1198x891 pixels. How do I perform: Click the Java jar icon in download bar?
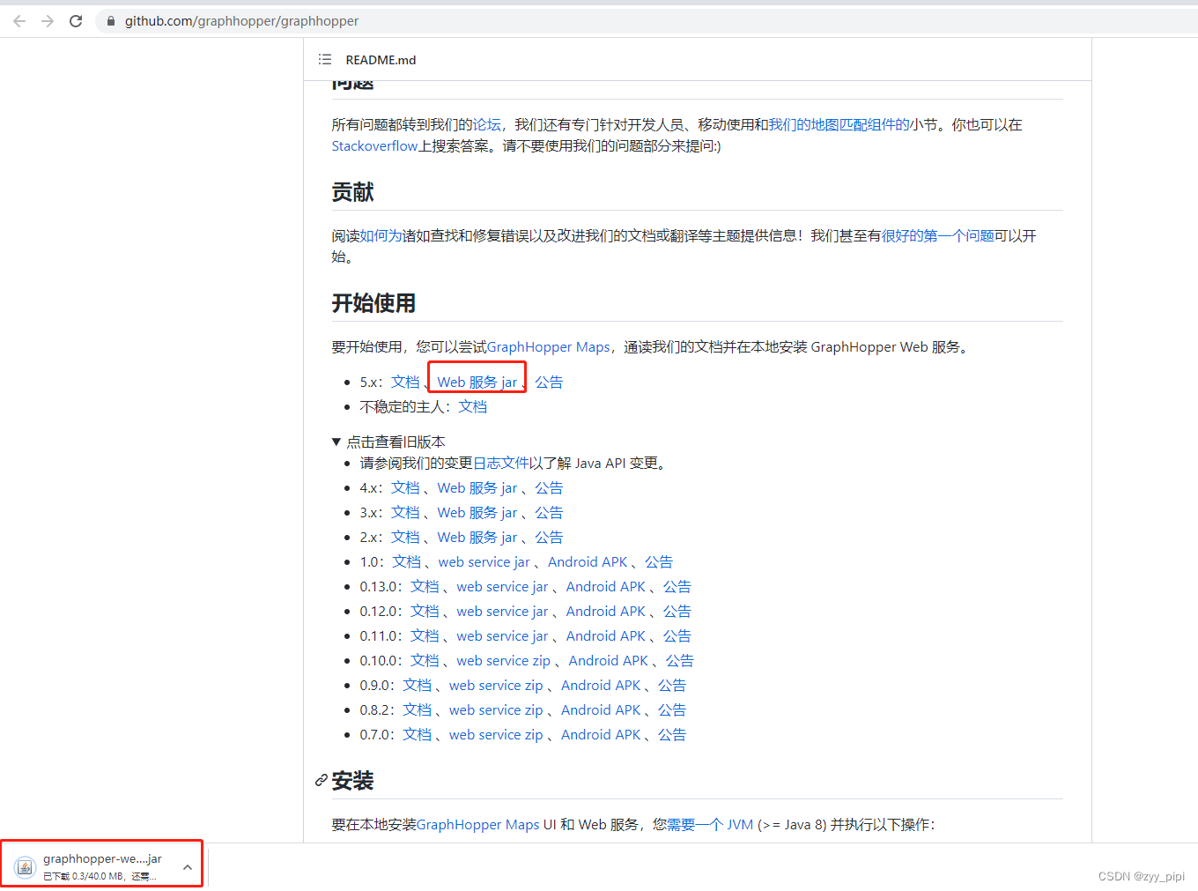tap(24, 866)
